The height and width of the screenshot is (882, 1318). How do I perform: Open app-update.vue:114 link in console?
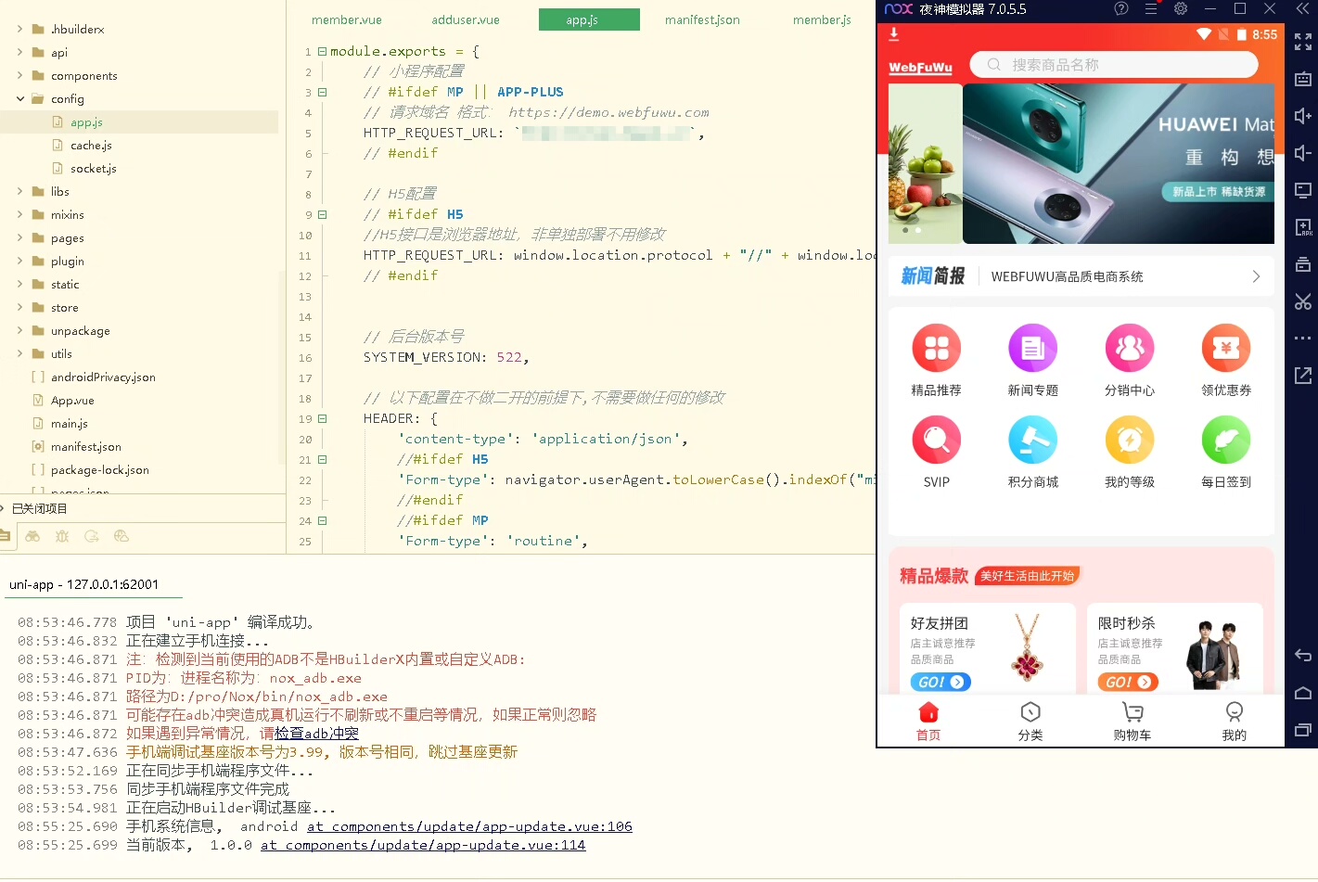[x=423, y=845]
